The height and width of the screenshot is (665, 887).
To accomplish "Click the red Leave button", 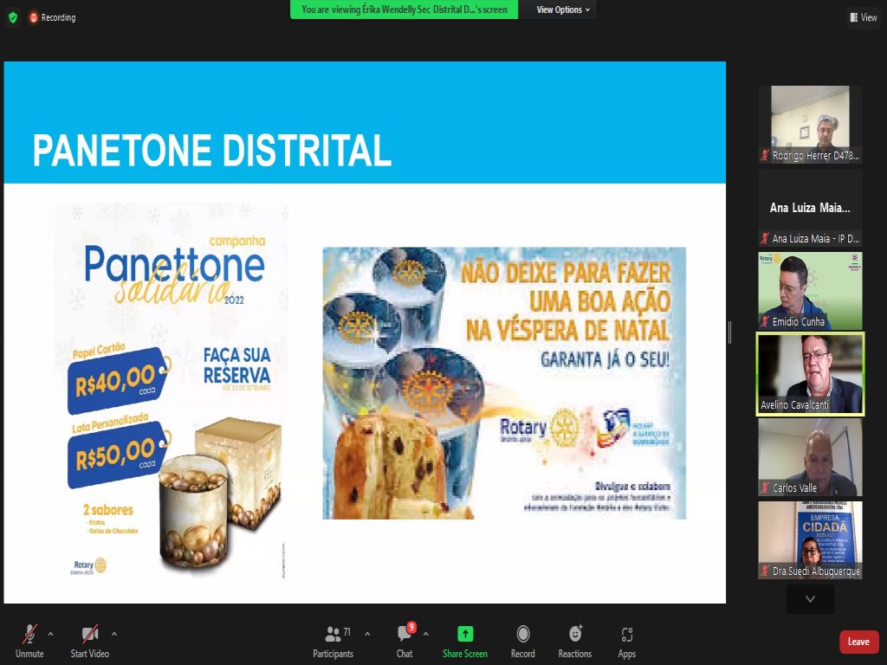I will pyautogui.click(x=858, y=642).
